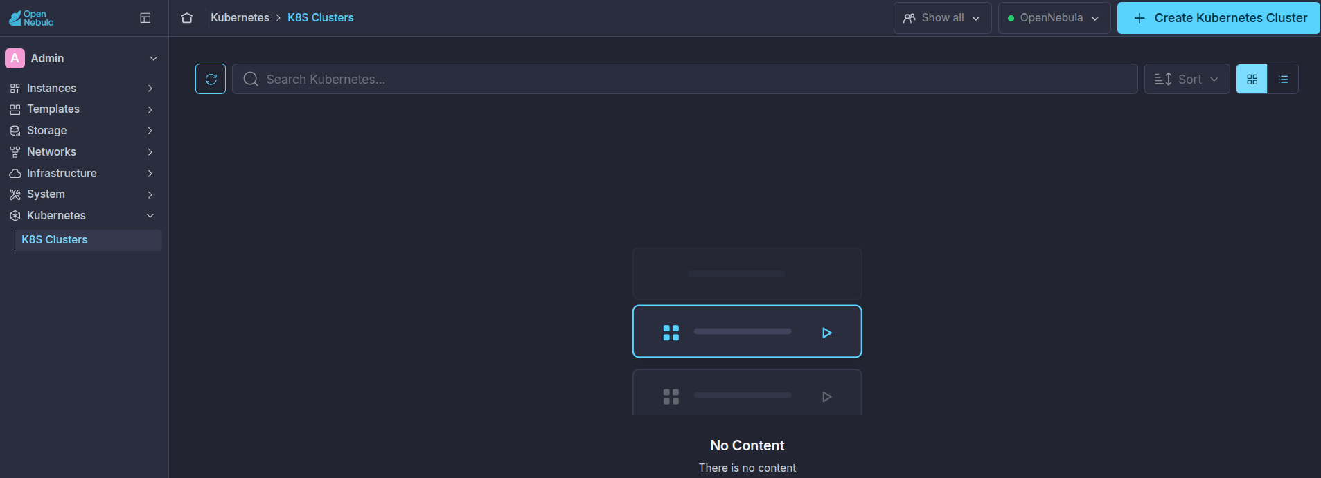The height and width of the screenshot is (478, 1321).
Task: Open the Instances section label
Action: pos(51,89)
